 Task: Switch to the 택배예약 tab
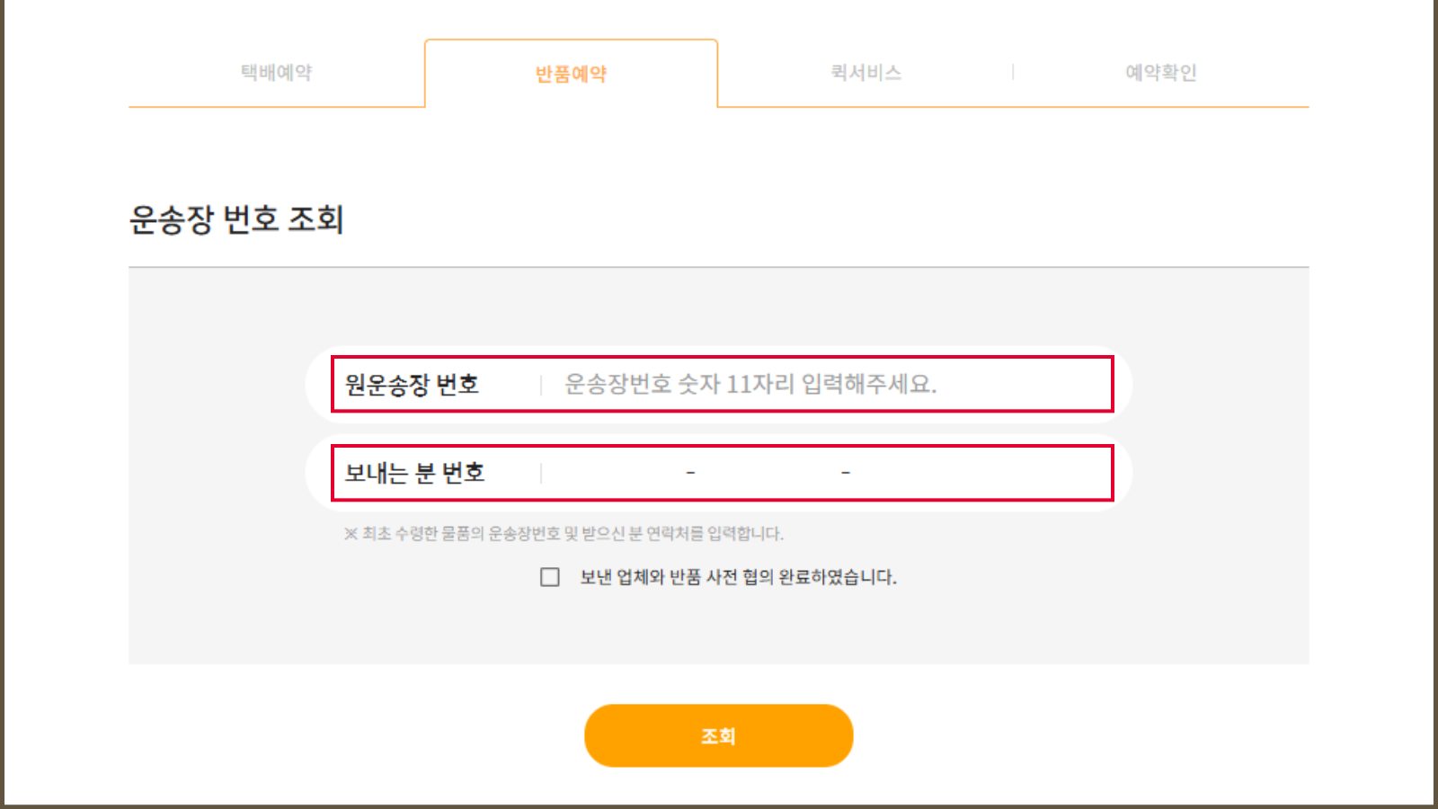(x=276, y=73)
